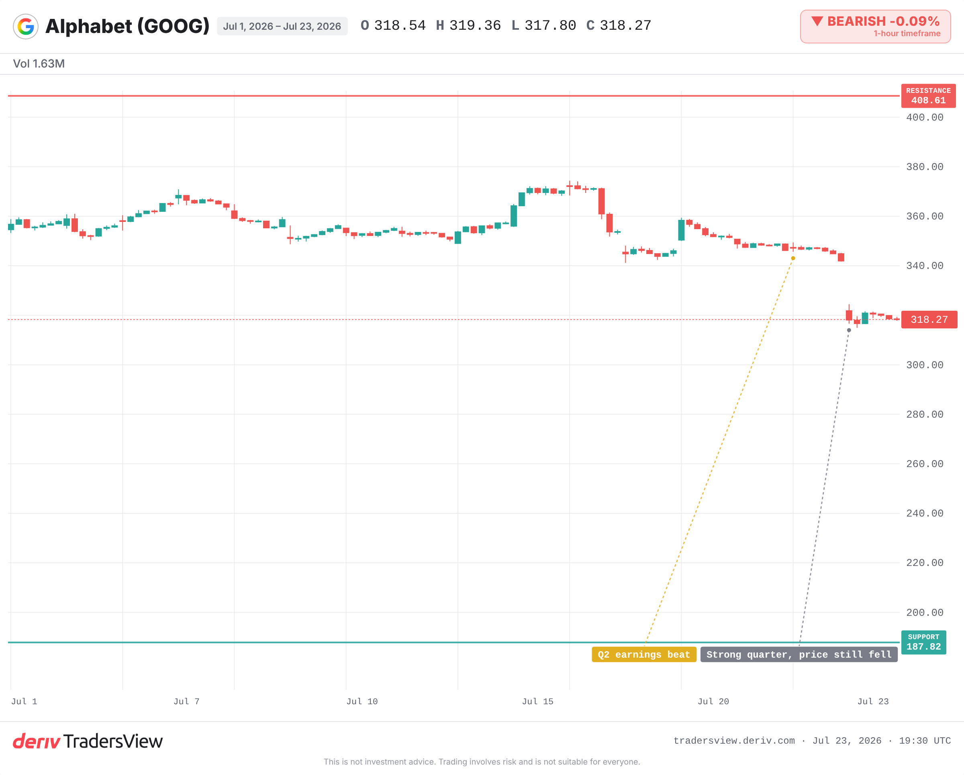Click the Google logo icon
This screenshot has width=964, height=775.
pyautogui.click(x=25, y=27)
